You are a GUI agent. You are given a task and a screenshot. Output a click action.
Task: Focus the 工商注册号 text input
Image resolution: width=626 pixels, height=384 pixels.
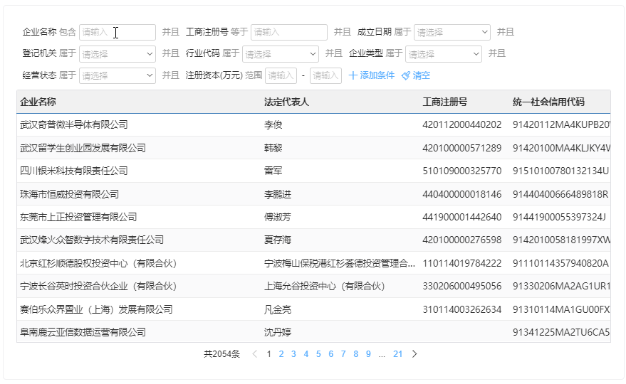tap(289, 32)
